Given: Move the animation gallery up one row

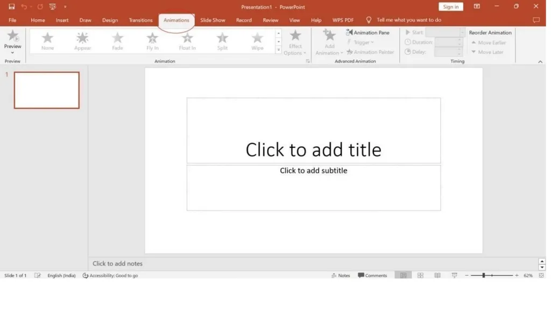Looking at the screenshot, I should 279,33.
